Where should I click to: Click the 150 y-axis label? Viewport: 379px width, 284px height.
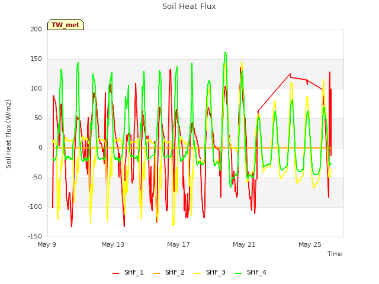(36, 59)
